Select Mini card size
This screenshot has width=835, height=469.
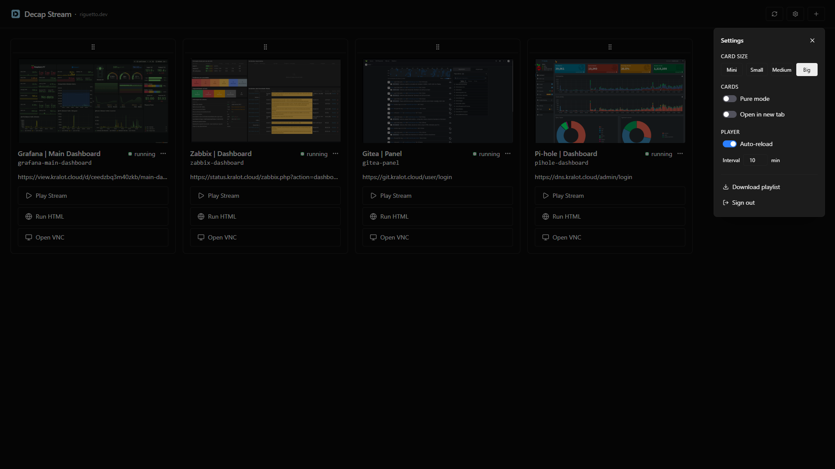(731, 70)
